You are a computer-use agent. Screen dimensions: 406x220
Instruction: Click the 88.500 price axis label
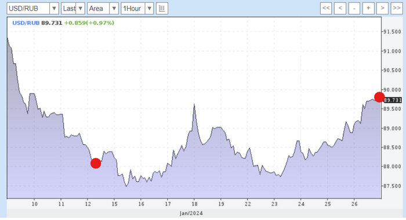(x=392, y=147)
